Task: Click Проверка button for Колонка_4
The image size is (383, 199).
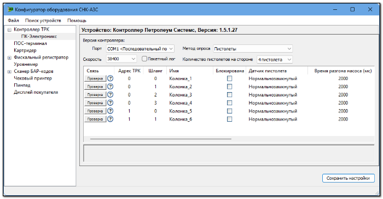Action: tap(95, 103)
